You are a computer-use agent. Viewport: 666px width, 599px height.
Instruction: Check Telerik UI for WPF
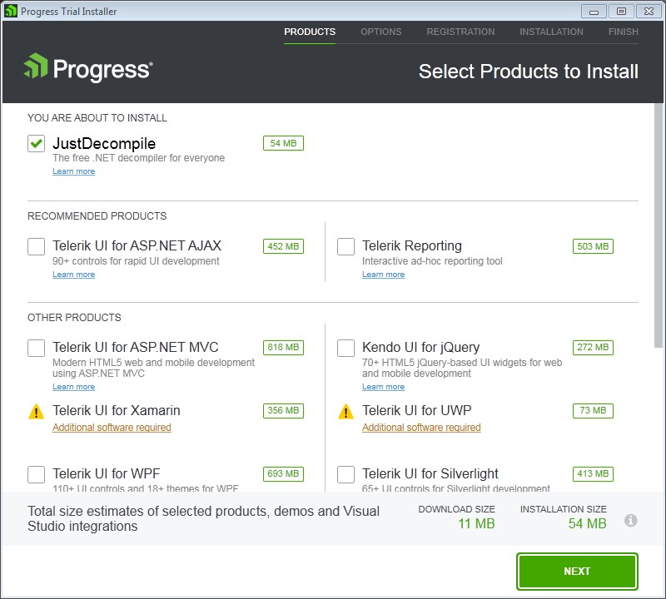point(36,474)
